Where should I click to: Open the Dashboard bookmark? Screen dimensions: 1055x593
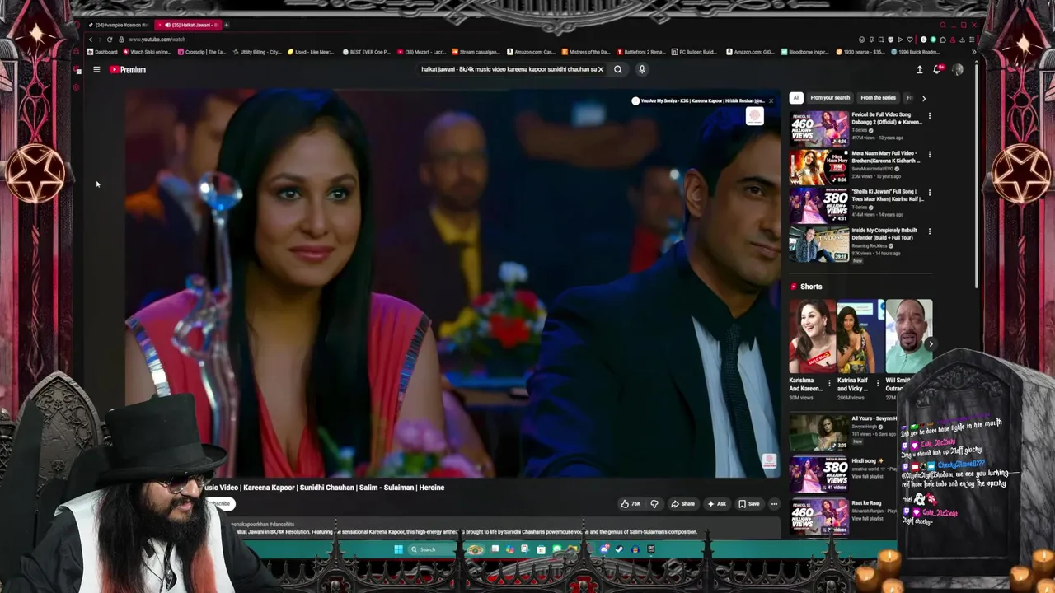pos(103,52)
